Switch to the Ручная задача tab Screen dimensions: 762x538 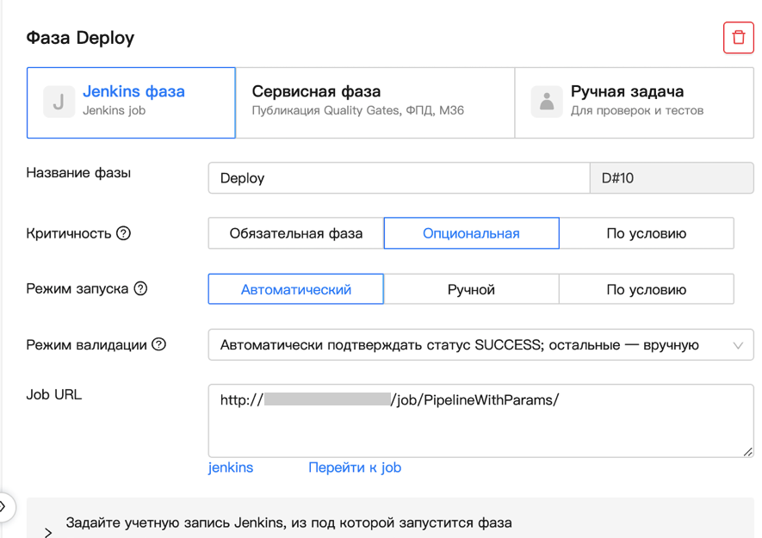pyautogui.click(x=635, y=102)
